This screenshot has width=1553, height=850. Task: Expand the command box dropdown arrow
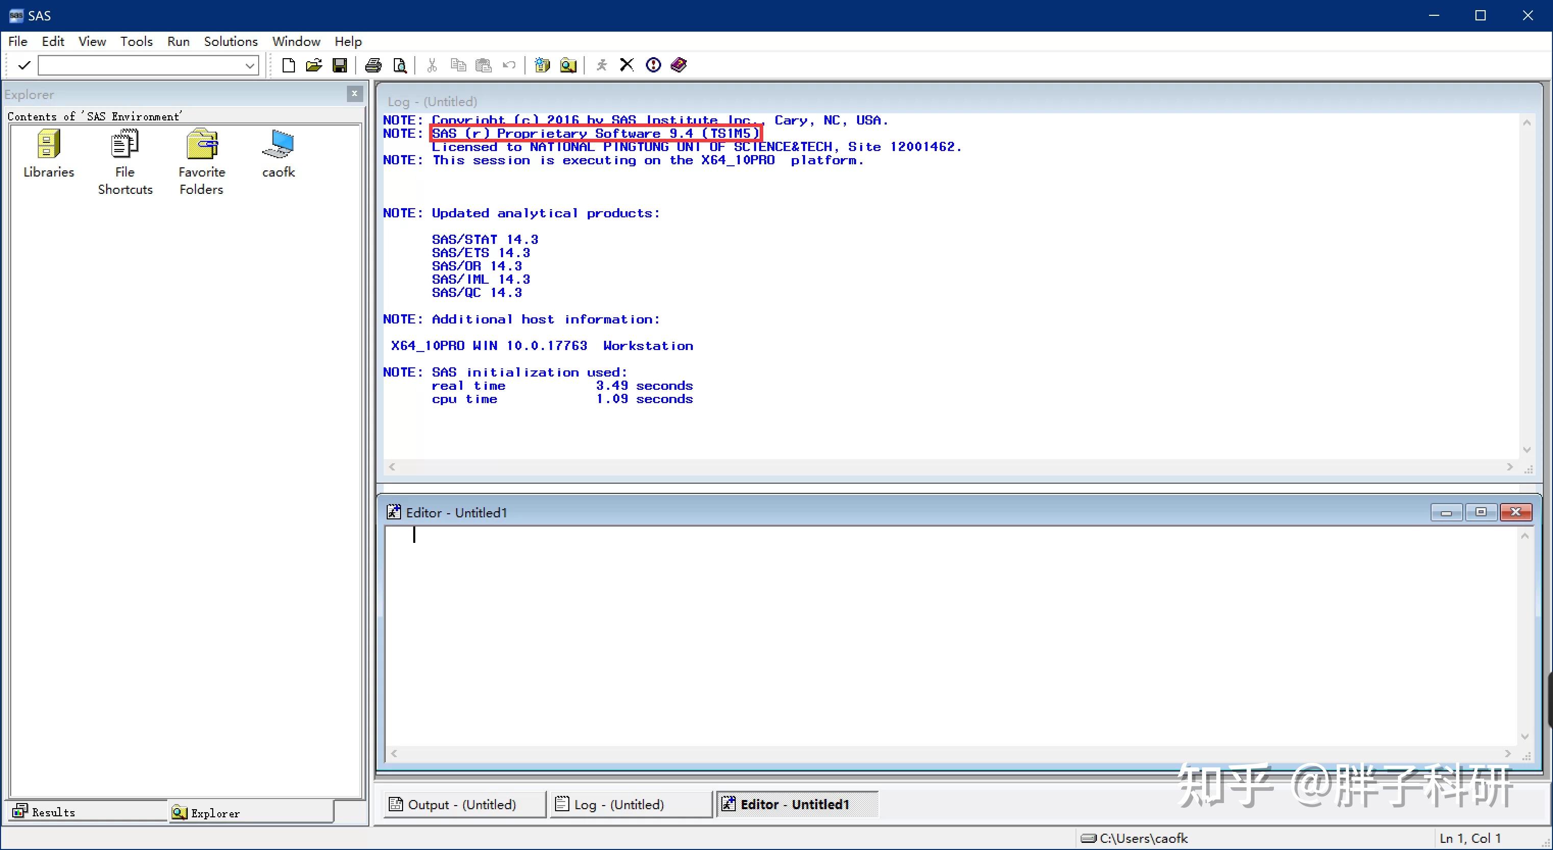(x=249, y=66)
